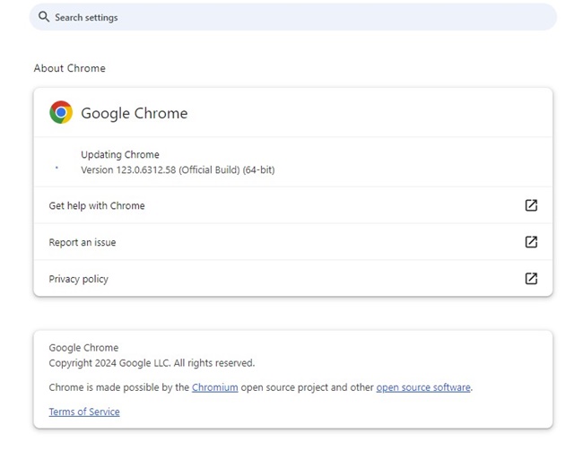
Task: Open the Report an issue row
Action: [x=83, y=242]
